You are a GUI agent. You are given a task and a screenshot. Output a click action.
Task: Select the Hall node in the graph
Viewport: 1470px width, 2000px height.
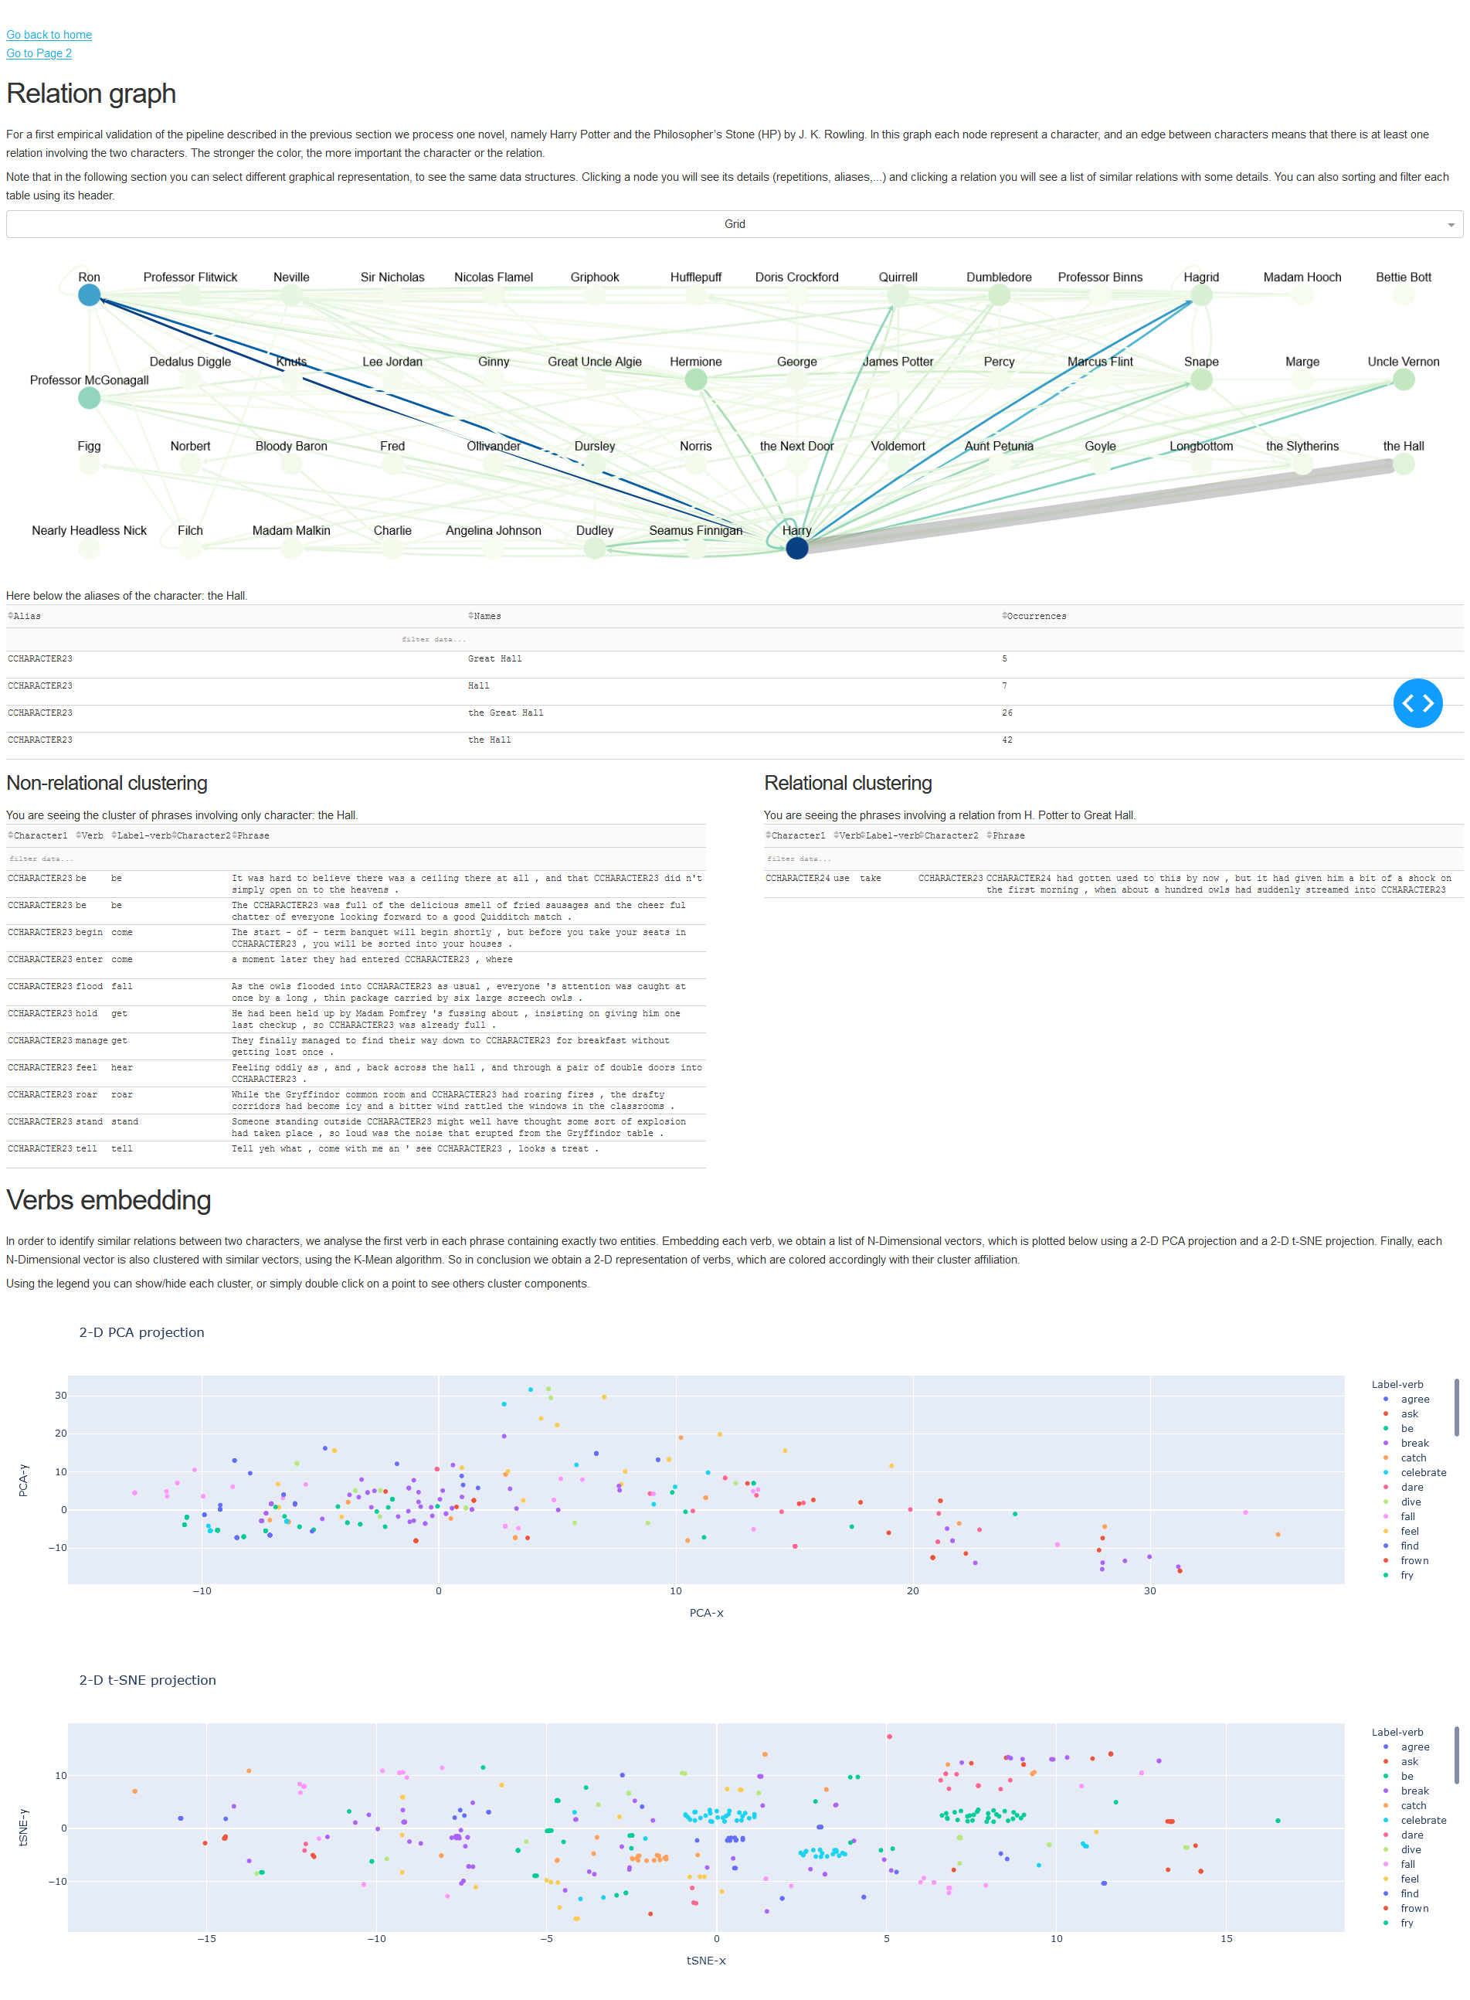(x=1404, y=464)
